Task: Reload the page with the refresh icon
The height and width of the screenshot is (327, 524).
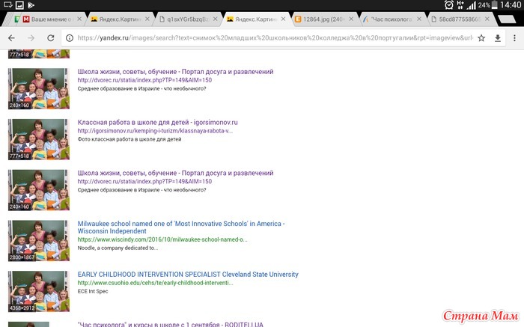Action: 50,38
